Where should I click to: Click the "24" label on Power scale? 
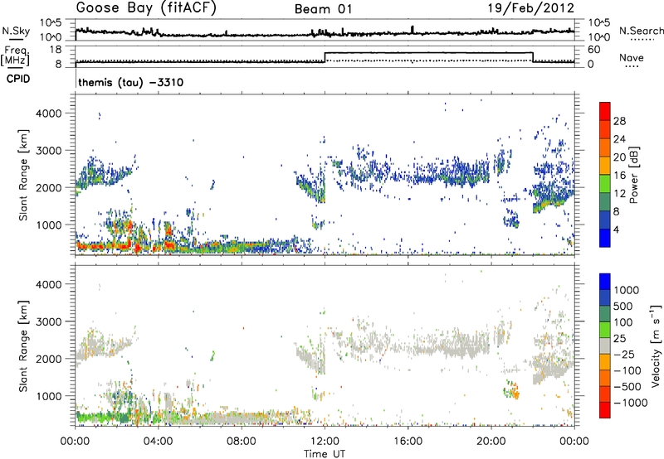[619, 139]
